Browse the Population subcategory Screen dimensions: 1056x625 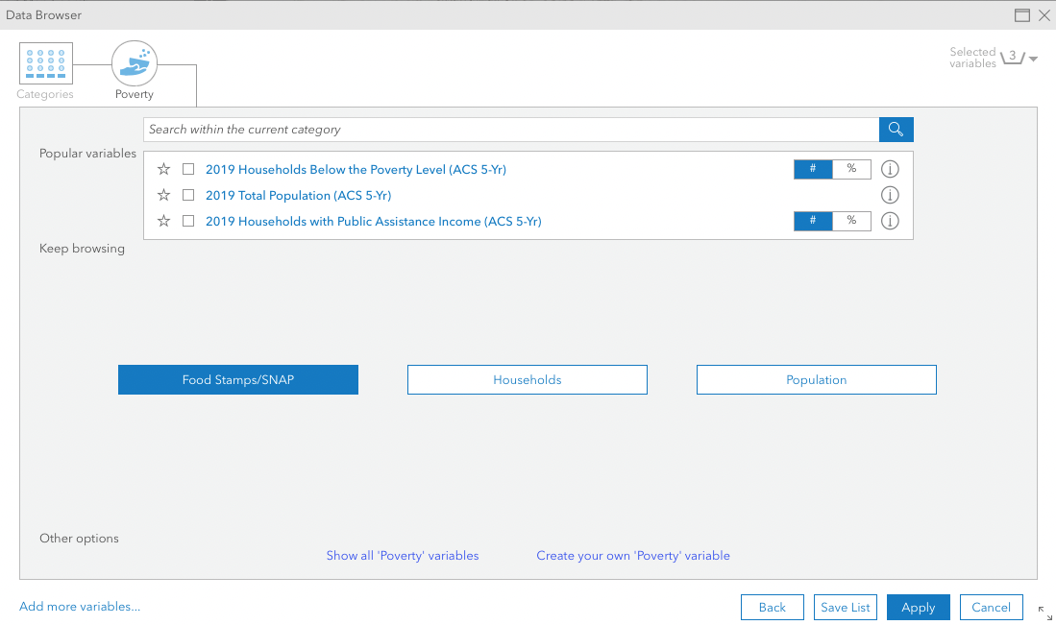click(816, 379)
